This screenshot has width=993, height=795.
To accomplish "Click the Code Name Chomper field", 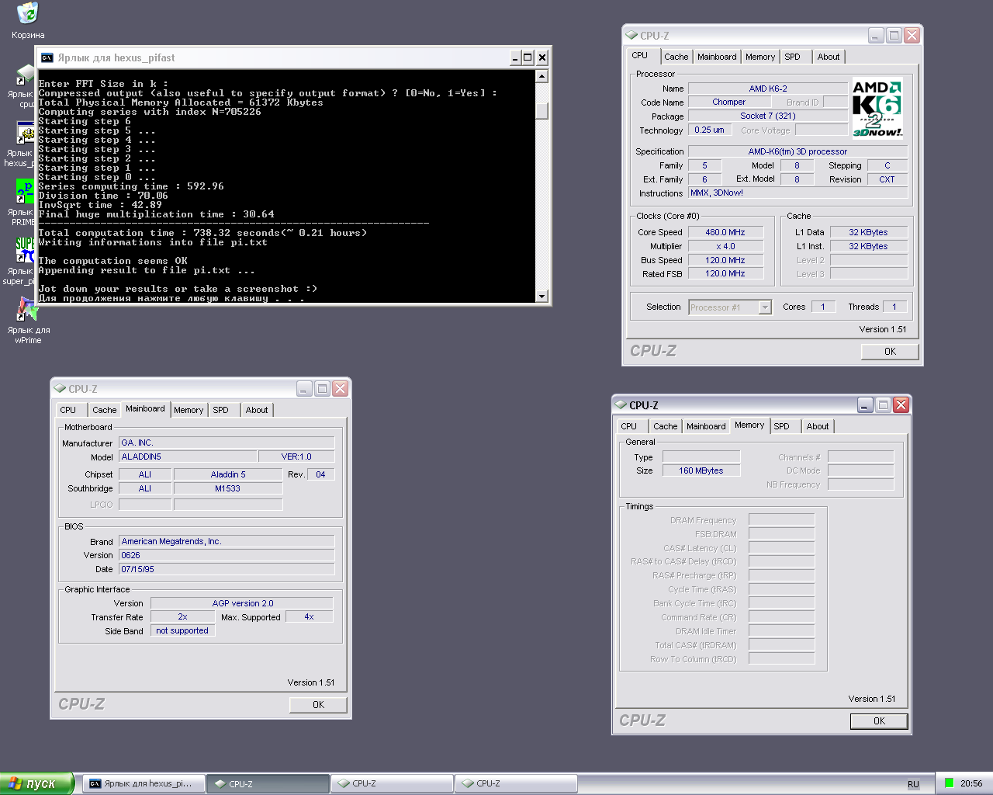I will click(x=729, y=102).
